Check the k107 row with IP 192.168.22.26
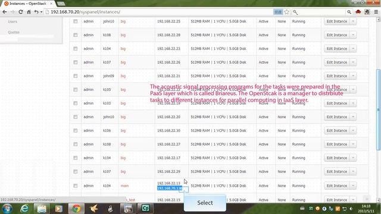 click(x=76, y=62)
